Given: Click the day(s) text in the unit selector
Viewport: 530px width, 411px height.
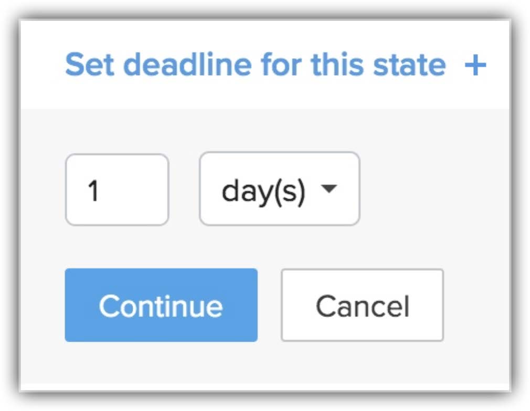Looking at the screenshot, I should coord(263,191).
